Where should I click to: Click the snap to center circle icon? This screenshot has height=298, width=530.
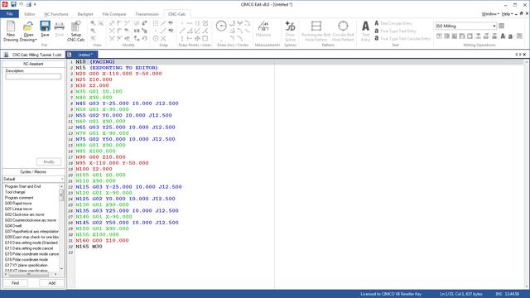[x=156, y=39]
